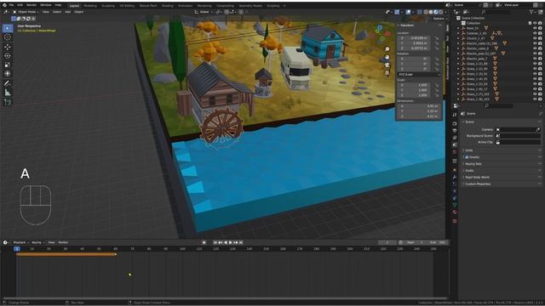Click the camera eyedropper icon
545x306 pixels.
pyautogui.click(x=537, y=129)
